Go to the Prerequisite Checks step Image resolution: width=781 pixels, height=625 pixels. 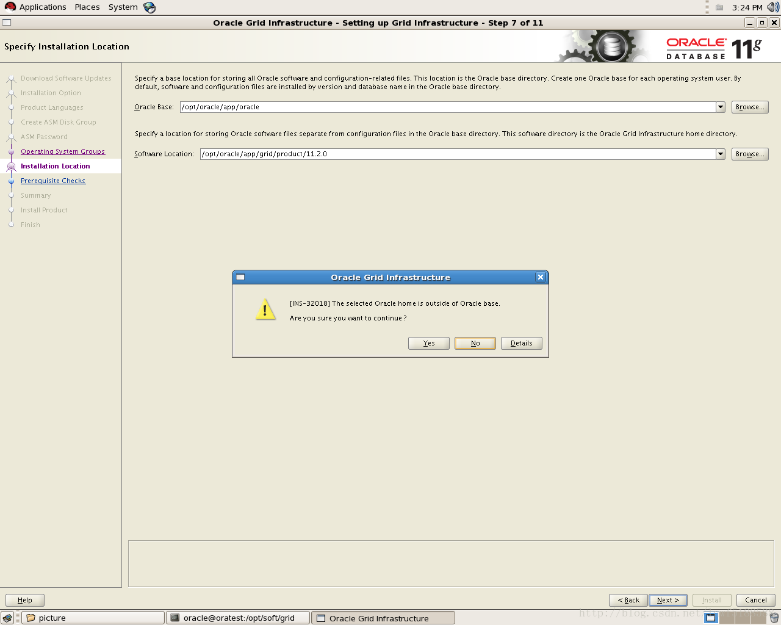pos(53,181)
